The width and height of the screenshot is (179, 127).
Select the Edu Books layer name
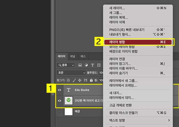tap(82, 90)
